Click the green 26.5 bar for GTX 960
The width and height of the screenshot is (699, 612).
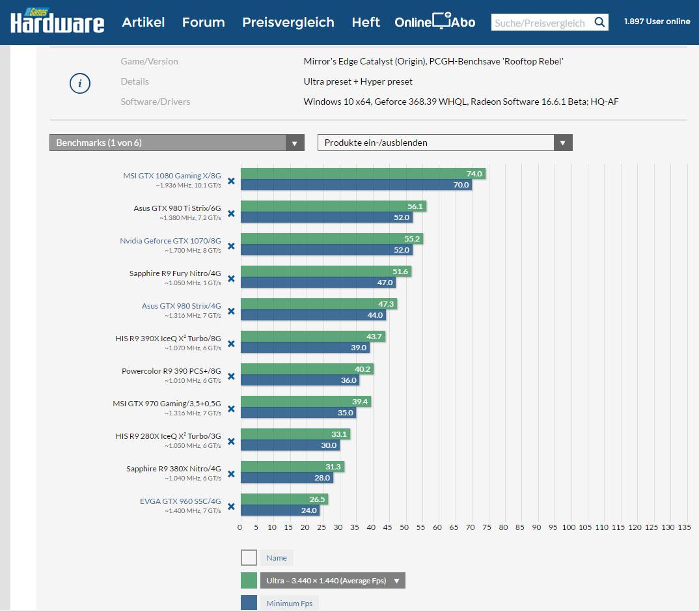coord(285,499)
